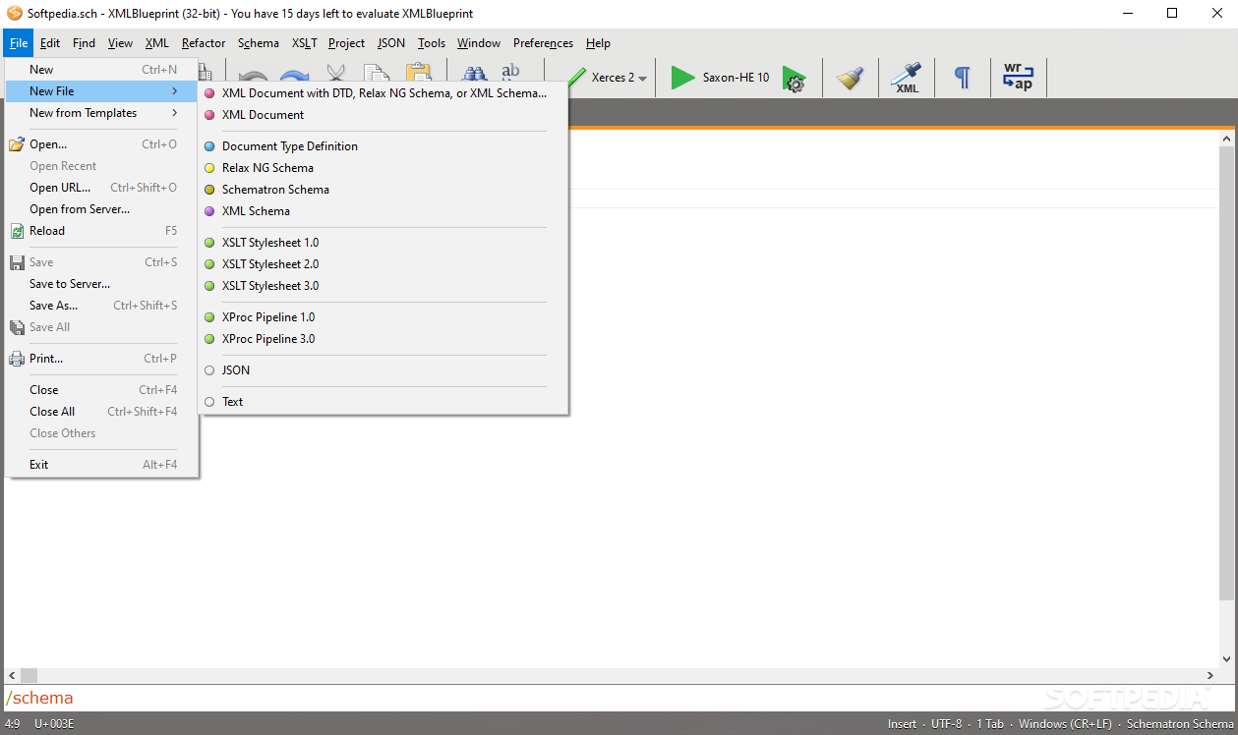Choose New in the File menu
The image size is (1238, 735).
tap(102, 70)
